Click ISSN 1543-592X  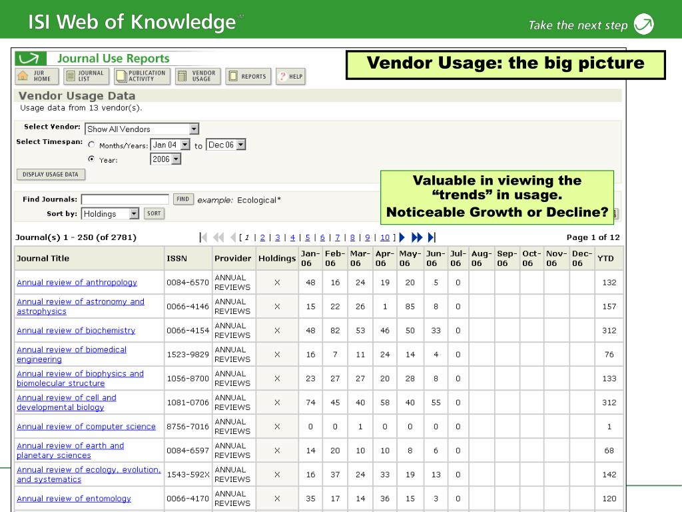click(188, 474)
